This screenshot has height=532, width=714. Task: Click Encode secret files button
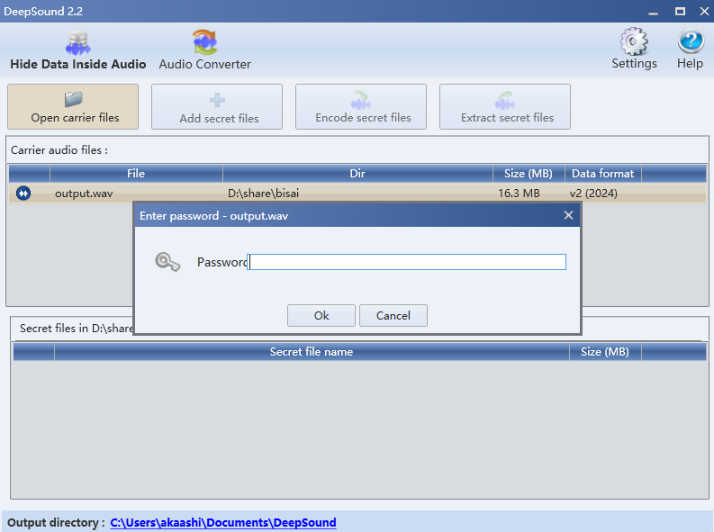pyautogui.click(x=361, y=106)
